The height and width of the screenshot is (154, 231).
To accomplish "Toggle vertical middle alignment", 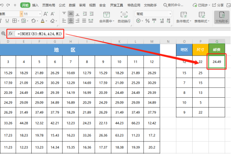I will 71,14.
